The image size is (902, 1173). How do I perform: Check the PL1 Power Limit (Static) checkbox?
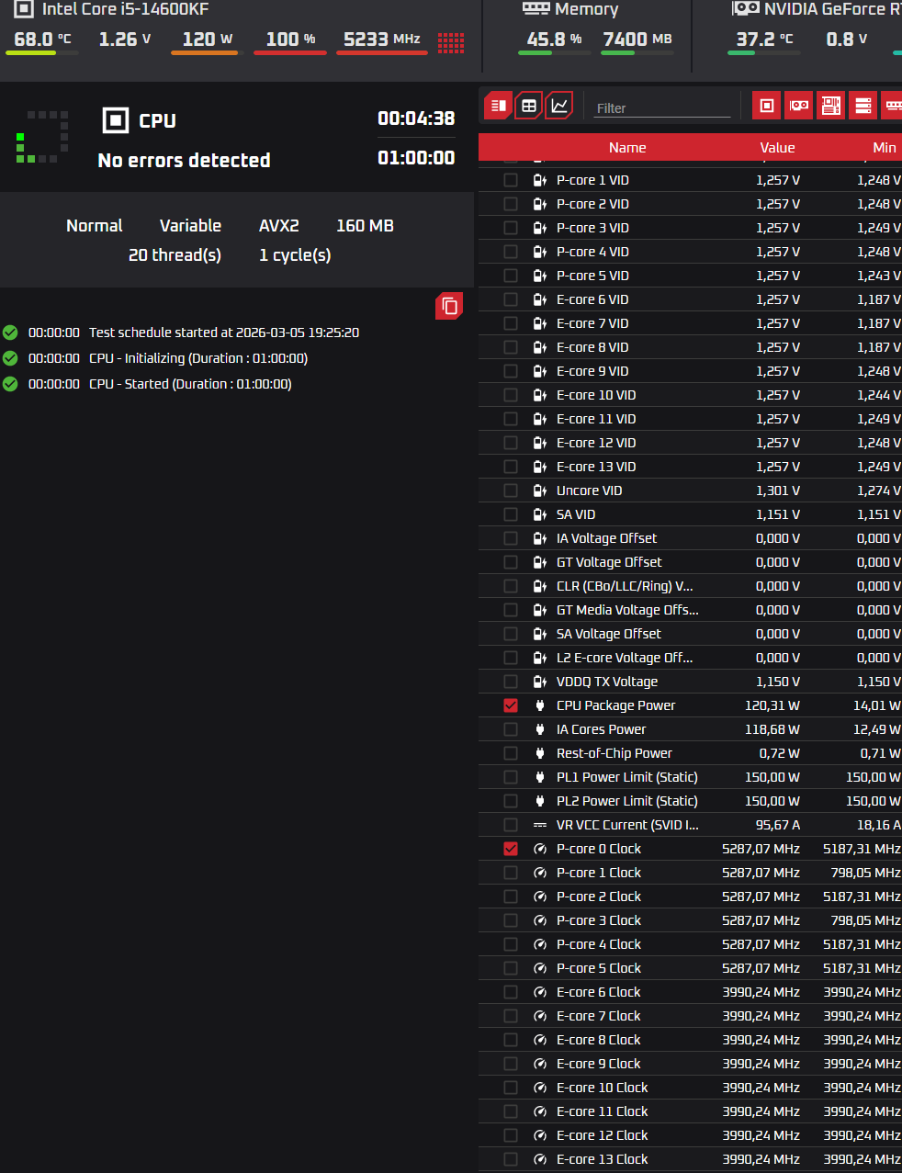click(511, 777)
